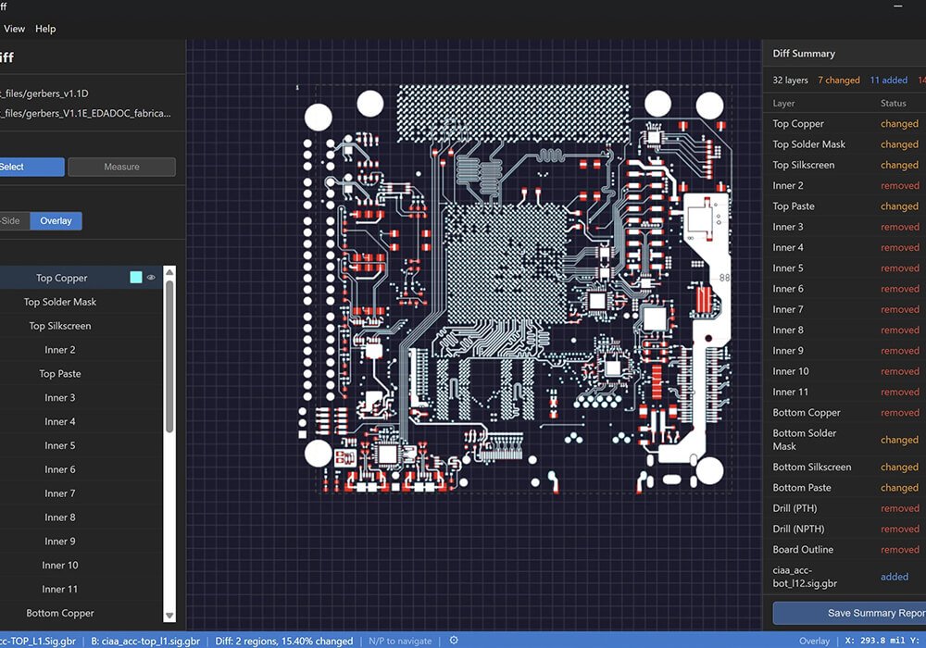The image size is (926, 648).
Task: Click Top Silkscreen row in Diff Summary
Action: [845, 165]
